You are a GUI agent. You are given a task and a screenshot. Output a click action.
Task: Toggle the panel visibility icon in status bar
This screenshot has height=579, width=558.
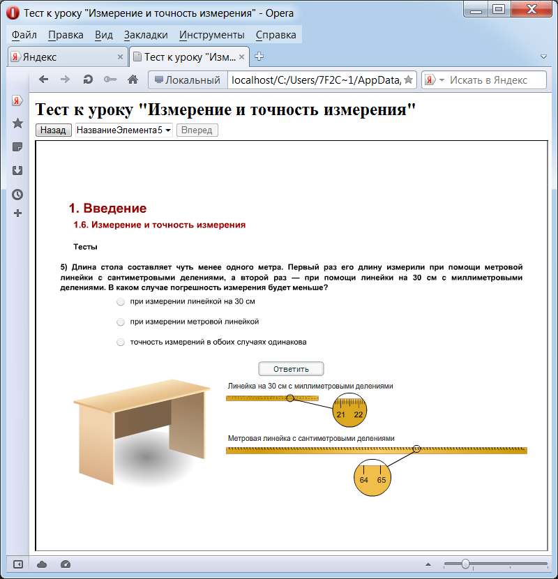tap(17, 564)
